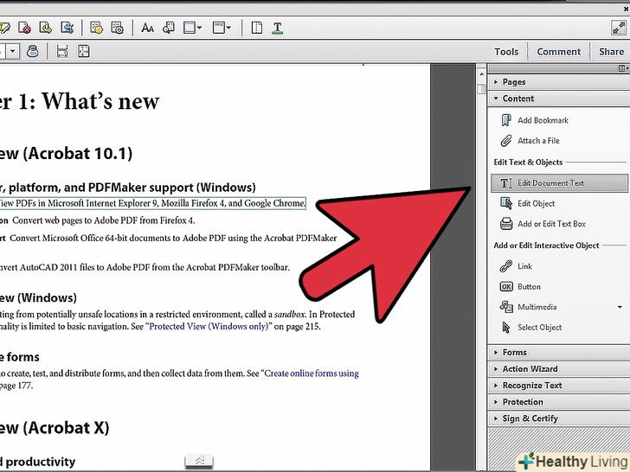The image size is (630, 472).
Task: Open the 'Create online forms using' link
Action: [x=312, y=373]
